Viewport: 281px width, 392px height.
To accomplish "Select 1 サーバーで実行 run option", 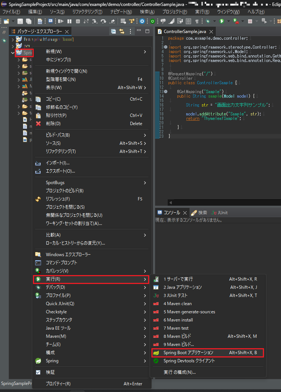I will pyautogui.click(x=208, y=279).
